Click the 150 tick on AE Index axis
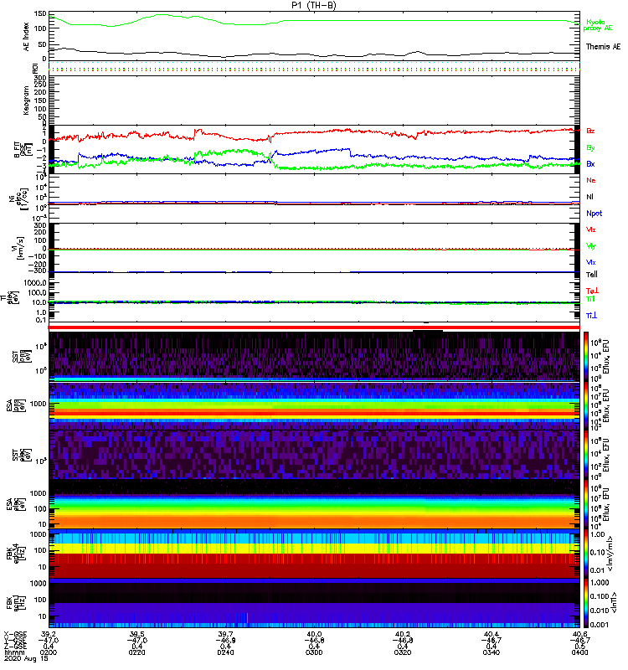This screenshot has height=670, width=628. [x=40, y=13]
